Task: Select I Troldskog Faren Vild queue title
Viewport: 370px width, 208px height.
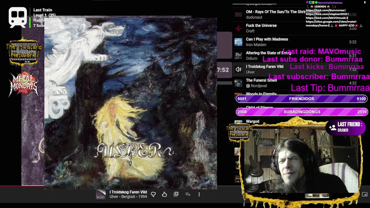Action: click(264, 66)
